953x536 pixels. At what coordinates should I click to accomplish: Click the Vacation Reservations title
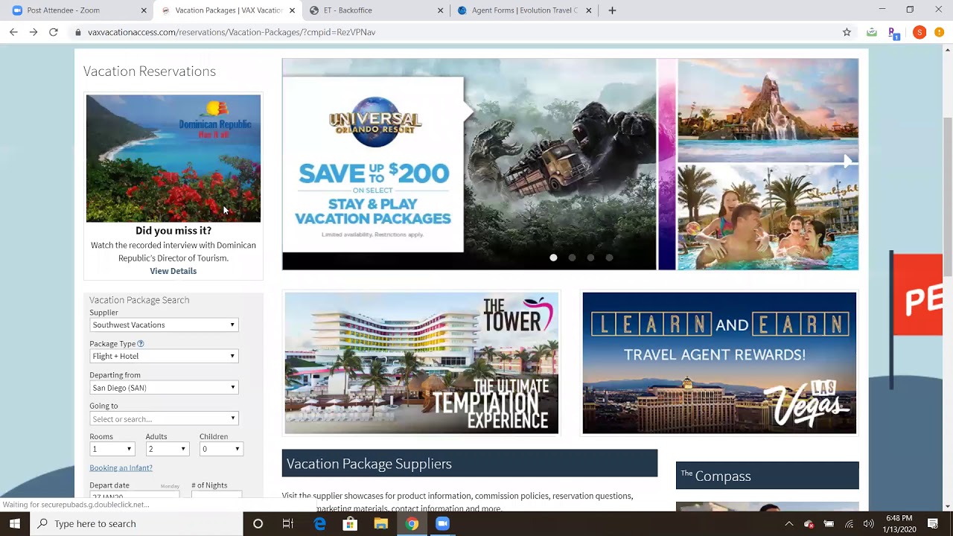click(150, 71)
